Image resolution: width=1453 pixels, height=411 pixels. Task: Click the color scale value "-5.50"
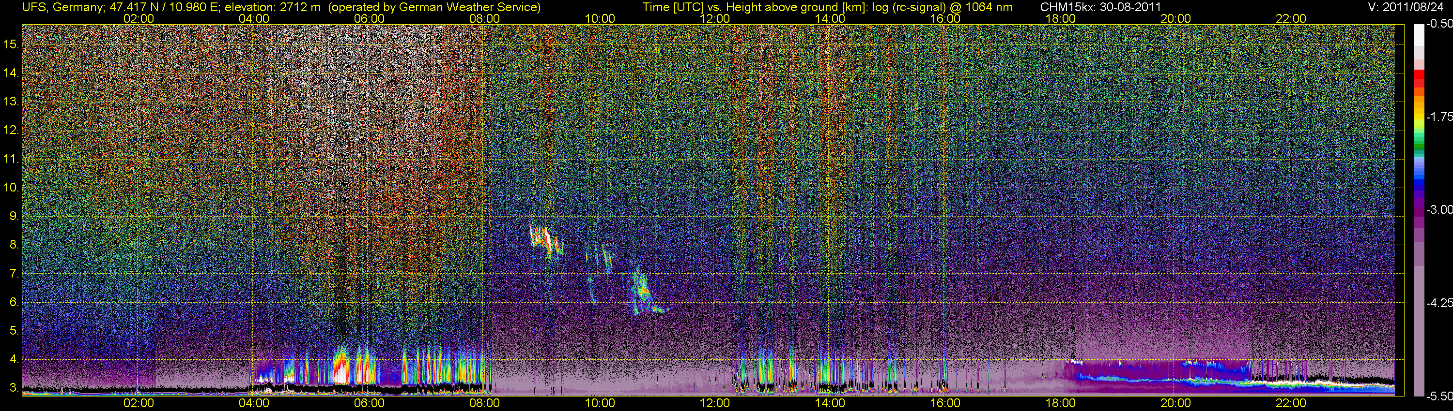pyautogui.click(x=1439, y=396)
